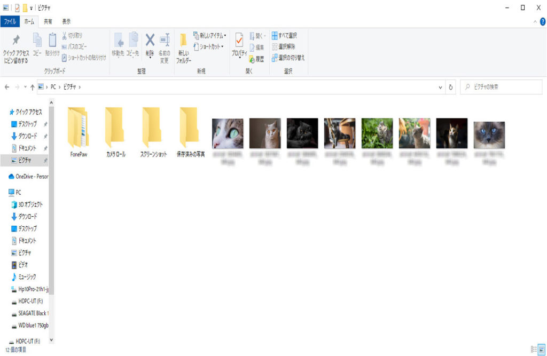The height and width of the screenshot is (356, 547).
Task: Collapse the ribbon using the chevron arrow
Action: coord(535,22)
